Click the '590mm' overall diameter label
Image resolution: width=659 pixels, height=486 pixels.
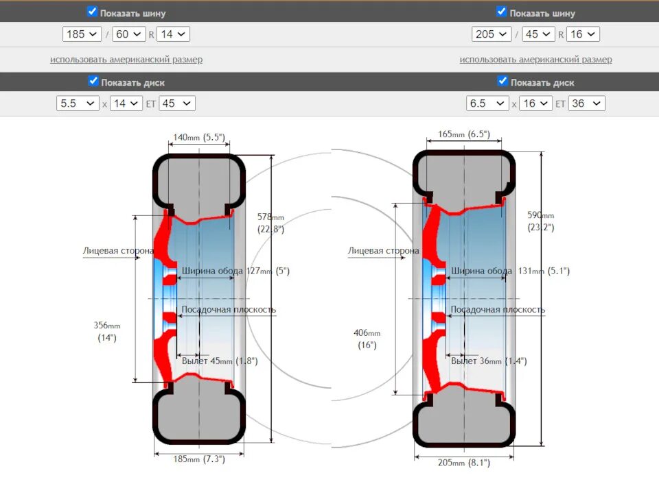(541, 215)
